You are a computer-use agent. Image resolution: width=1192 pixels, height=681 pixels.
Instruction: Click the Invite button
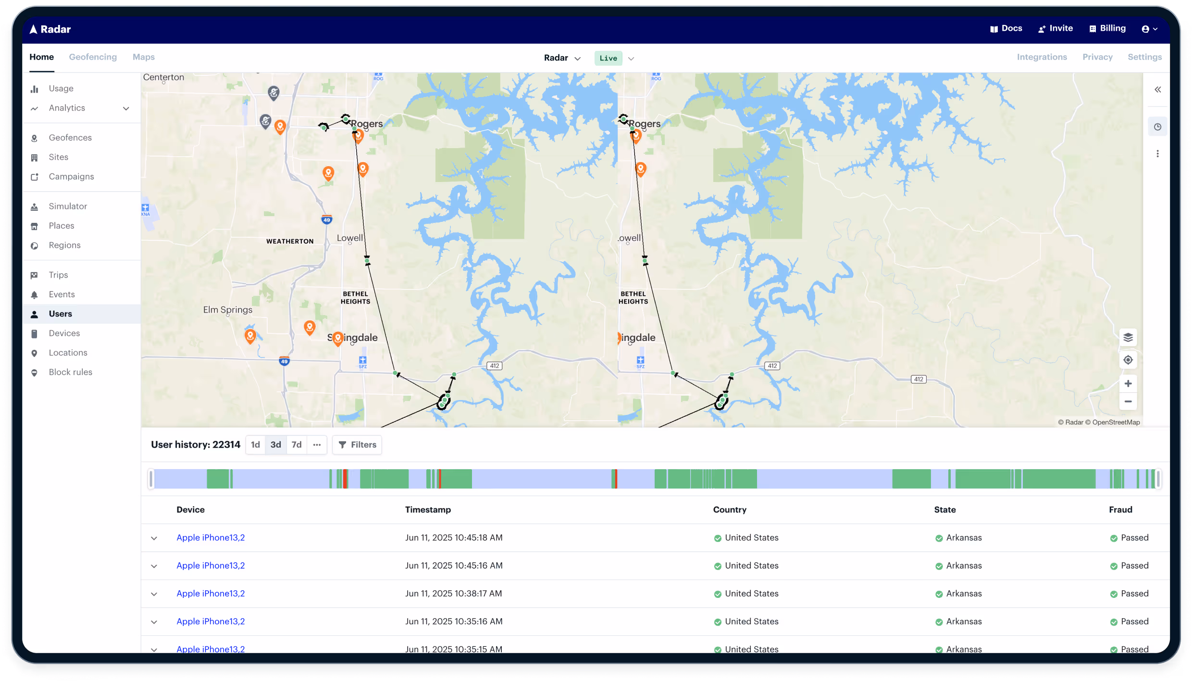[x=1055, y=28]
